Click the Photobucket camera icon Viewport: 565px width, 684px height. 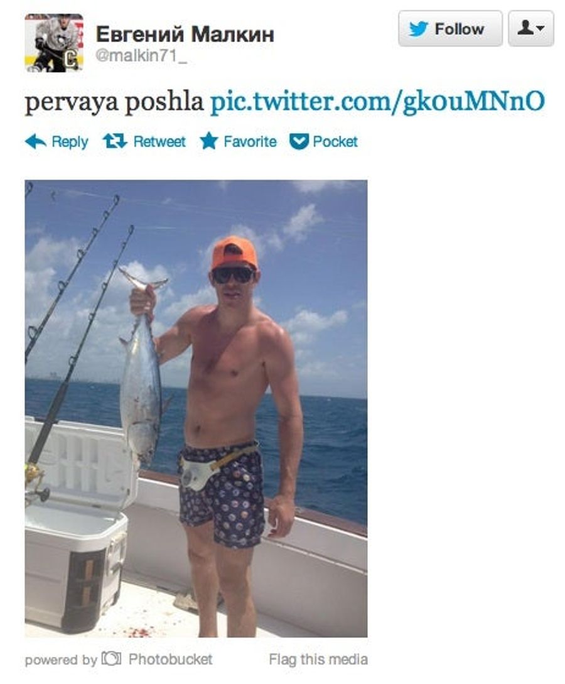point(111,658)
